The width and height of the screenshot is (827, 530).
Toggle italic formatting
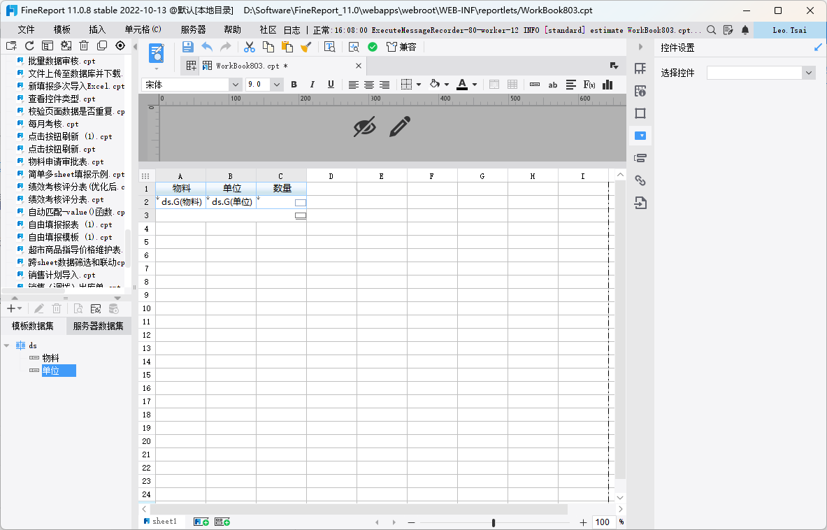click(x=312, y=85)
